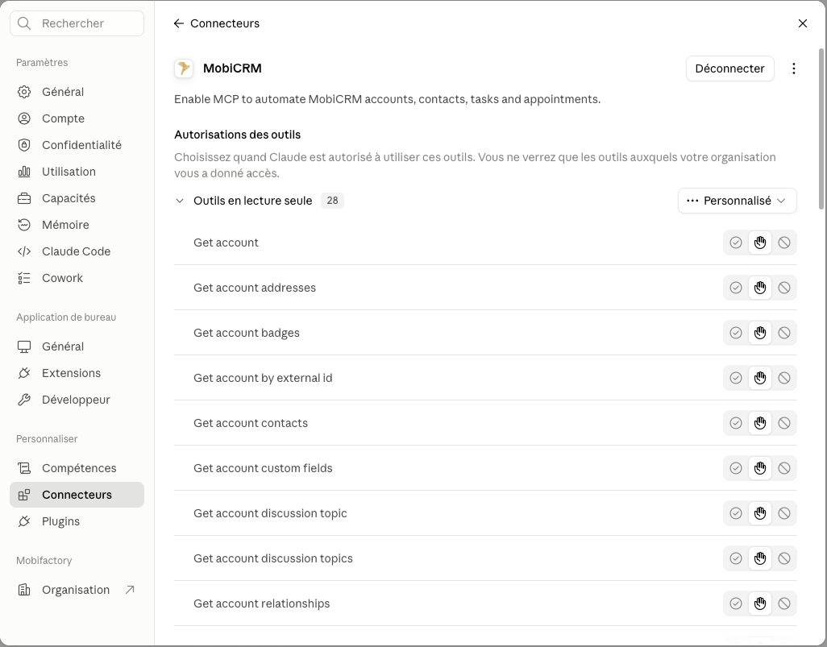
Task: Click the Déconnecter button
Action: tap(729, 68)
